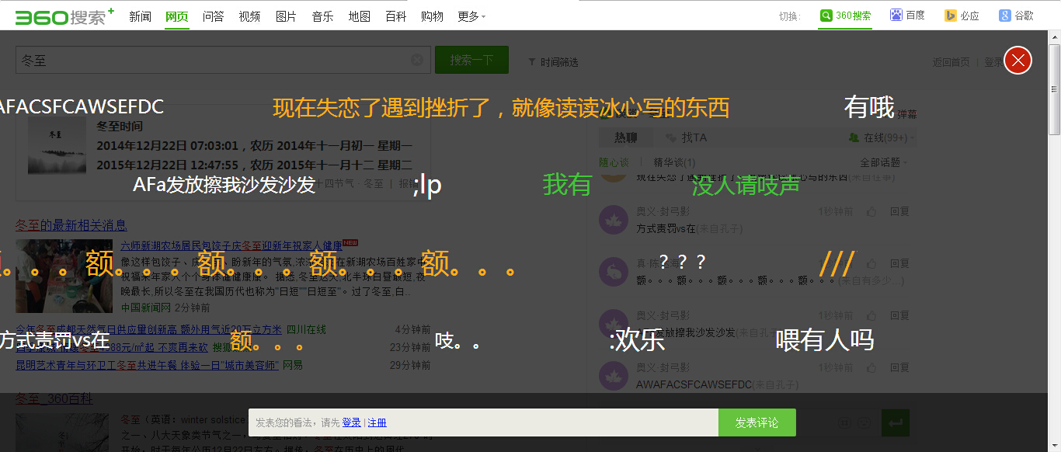Screen dimensions: 1061x452
Task: Click the 返回首页 link
Action: click(x=951, y=62)
